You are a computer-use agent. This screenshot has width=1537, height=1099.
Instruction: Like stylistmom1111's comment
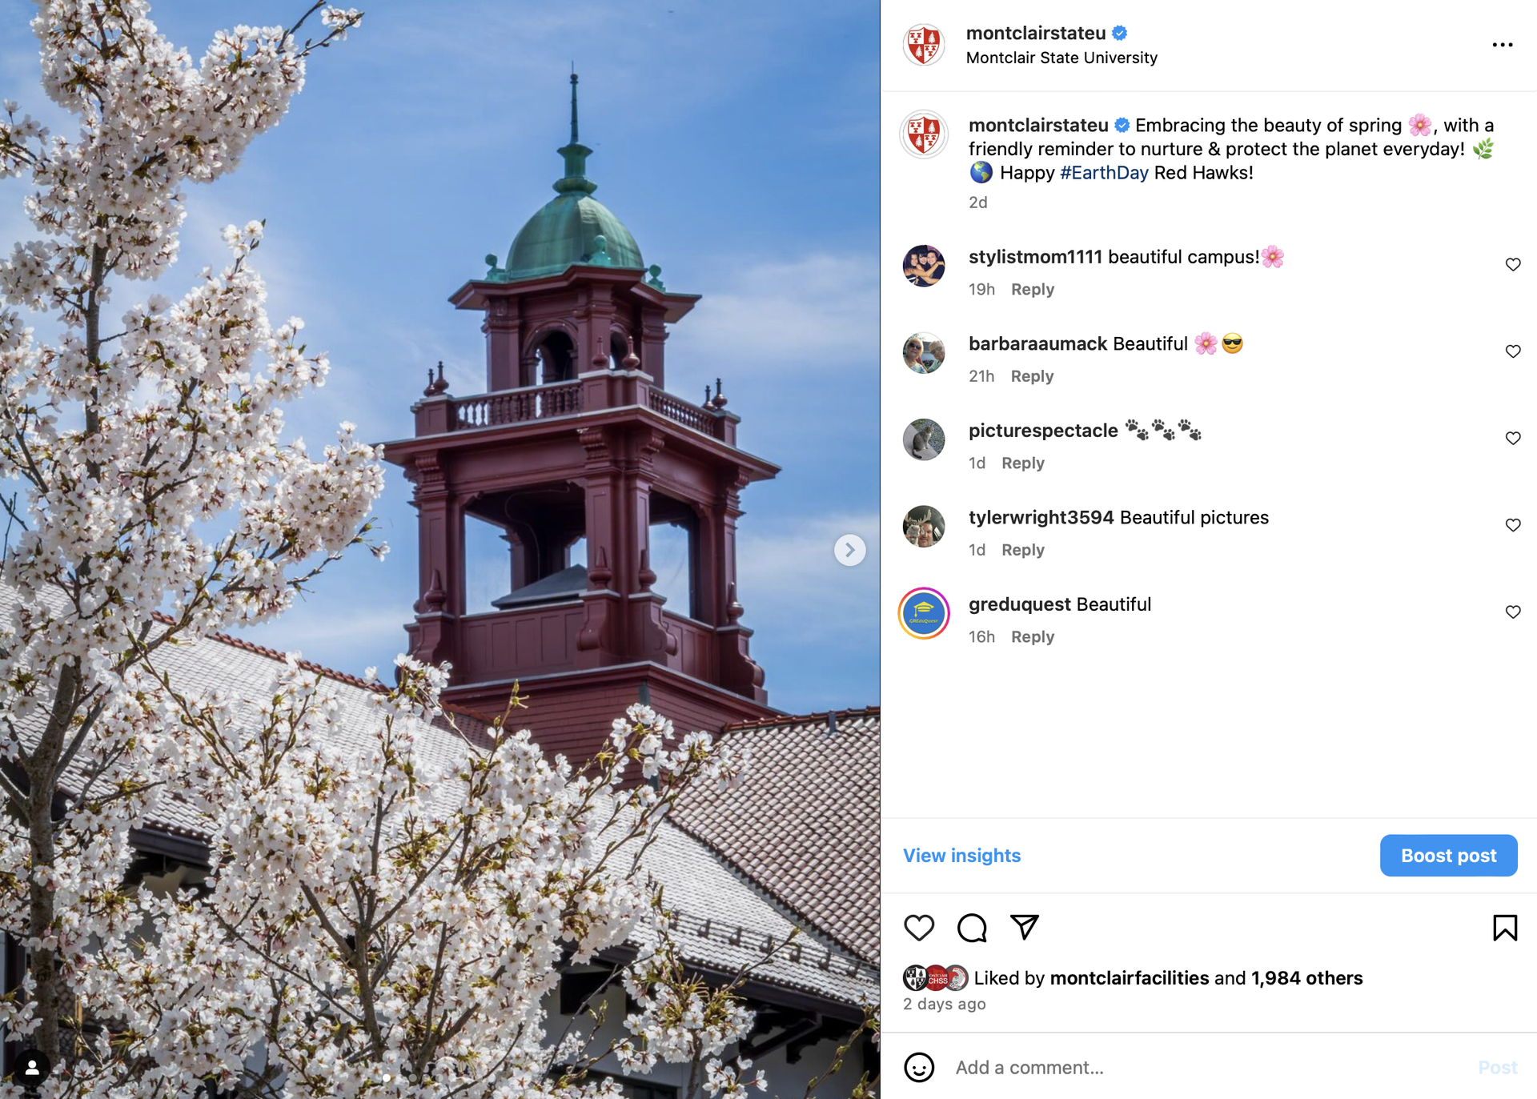1513,264
